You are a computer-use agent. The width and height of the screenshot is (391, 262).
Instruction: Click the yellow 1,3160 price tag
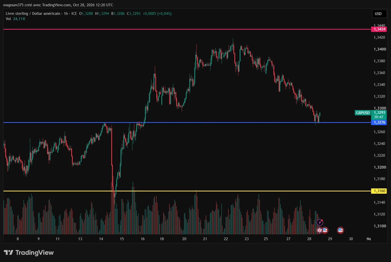pos(379,191)
